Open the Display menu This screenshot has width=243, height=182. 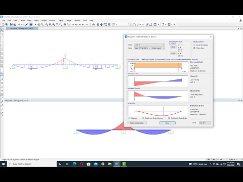click(x=60, y=20)
